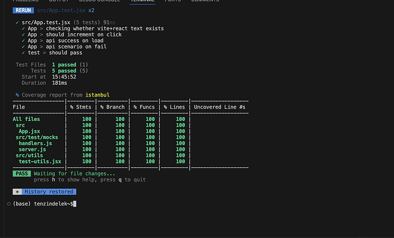Click the 'src' folder row in coverage table

click(x=21, y=125)
